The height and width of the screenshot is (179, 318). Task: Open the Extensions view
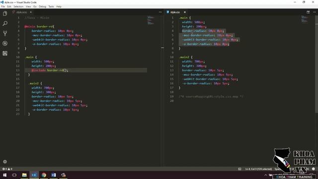(x=5, y=53)
